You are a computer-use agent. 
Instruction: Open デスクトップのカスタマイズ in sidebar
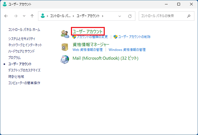pos(24,70)
